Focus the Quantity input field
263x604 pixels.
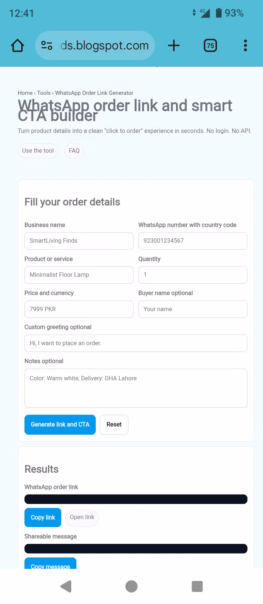pos(193,275)
